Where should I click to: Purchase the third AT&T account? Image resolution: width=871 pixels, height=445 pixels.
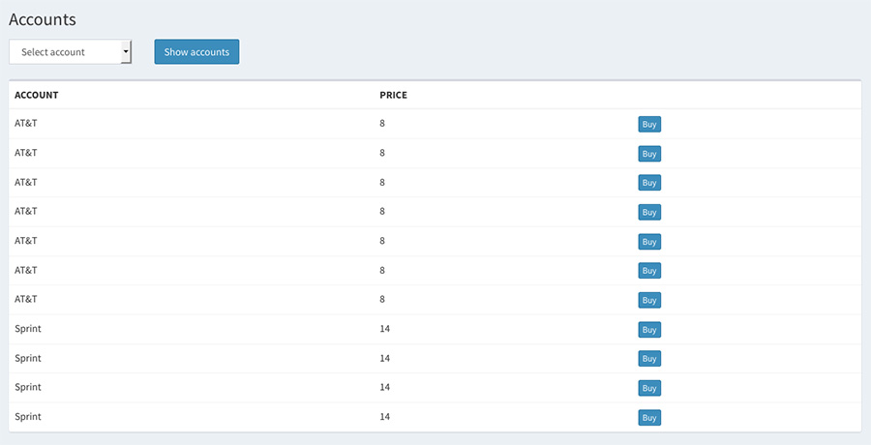[x=649, y=183]
